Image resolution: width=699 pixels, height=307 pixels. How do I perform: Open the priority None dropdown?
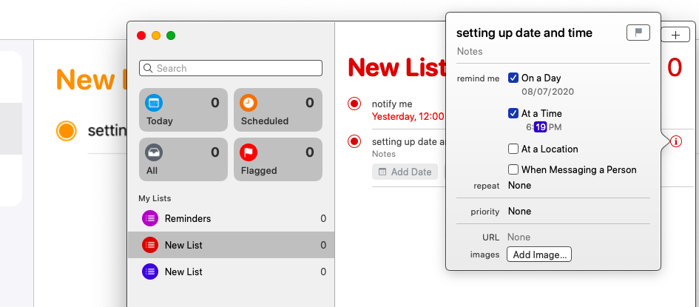(x=520, y=212)
